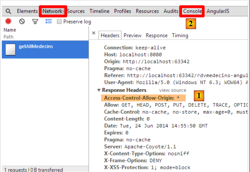
Task: Click the red record network log button
Action: click(9, 21)
